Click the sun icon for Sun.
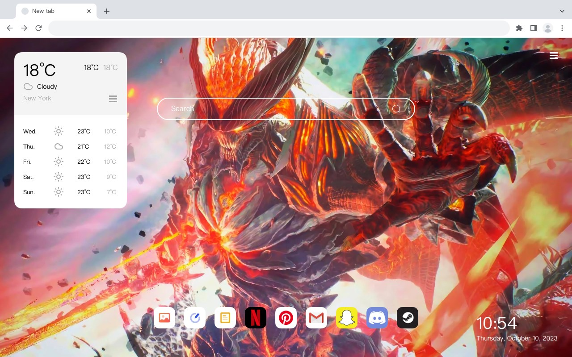The height and width of the screenshot is (357, 572). 59,192
